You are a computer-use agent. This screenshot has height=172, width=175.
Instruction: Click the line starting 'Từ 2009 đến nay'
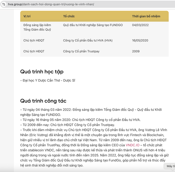pyautogui.click(x=67, y=125)
